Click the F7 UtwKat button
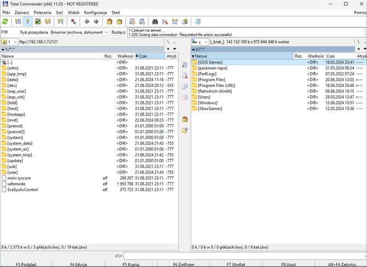The width and height of the screenshot is (367, 267). coord(236,264)
